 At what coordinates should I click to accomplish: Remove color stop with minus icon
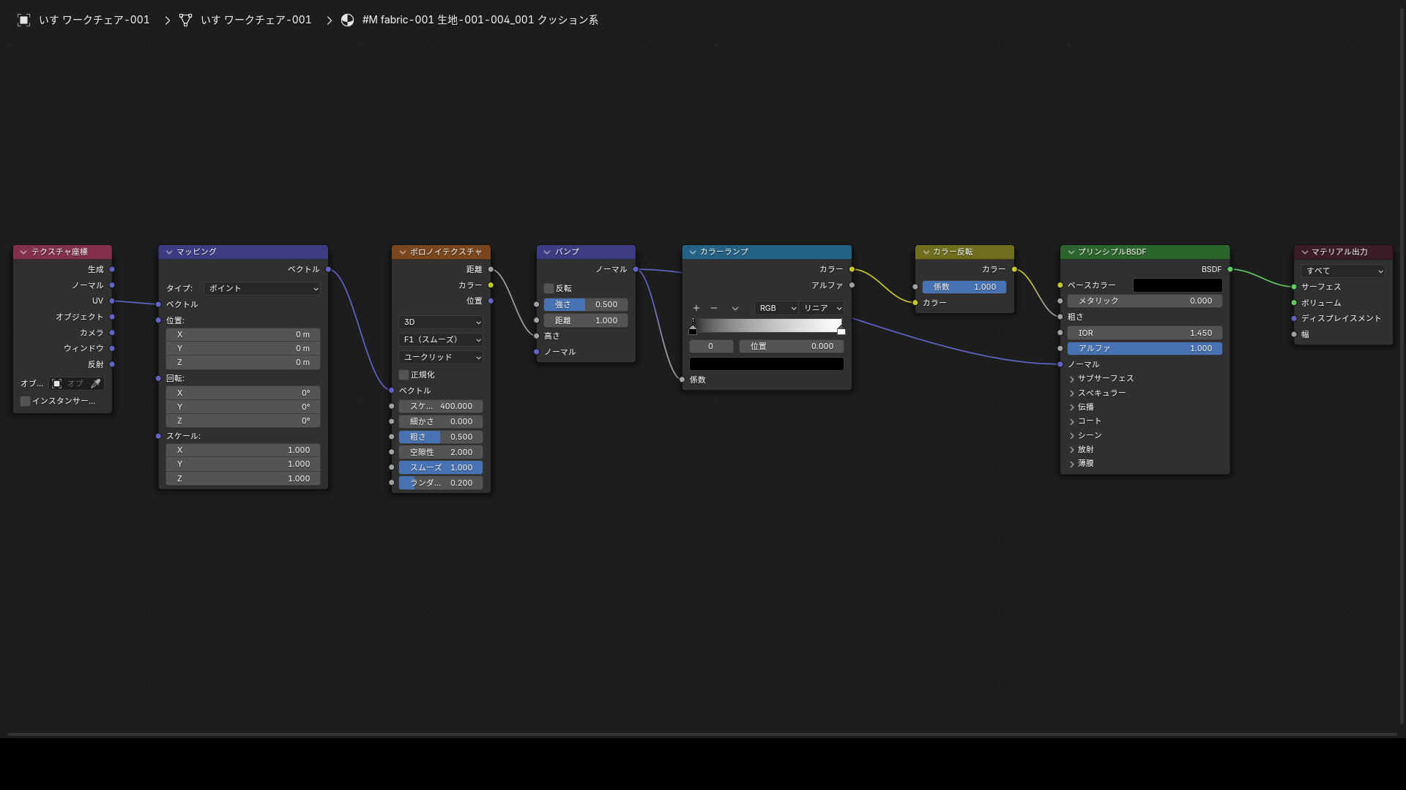tap(714, 308)
